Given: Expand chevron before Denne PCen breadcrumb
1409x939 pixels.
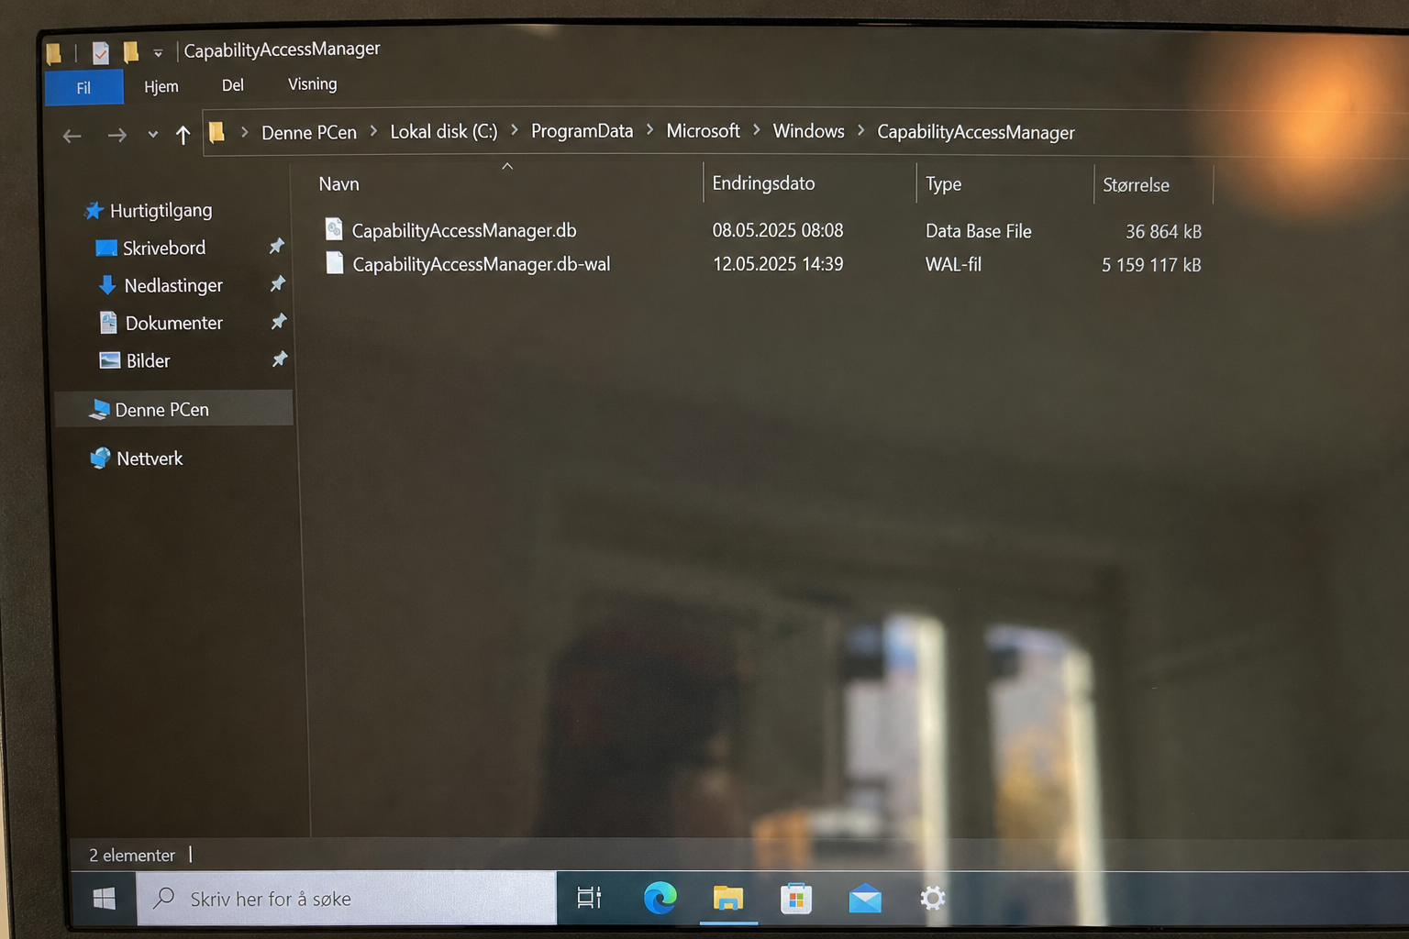Looking at the screenshot, I should tap(244, 132).
